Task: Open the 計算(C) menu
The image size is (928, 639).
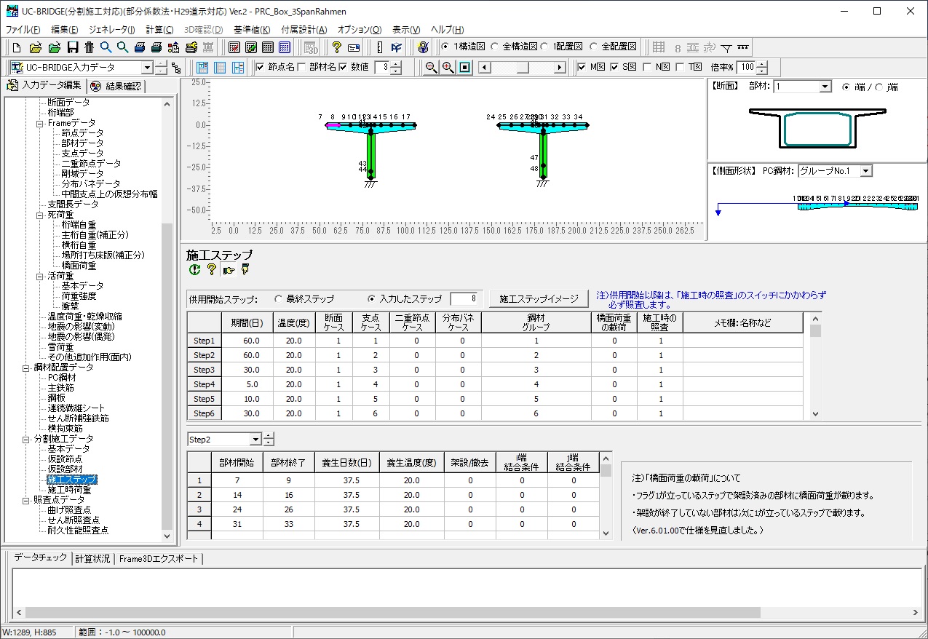Action: (159, 30)
